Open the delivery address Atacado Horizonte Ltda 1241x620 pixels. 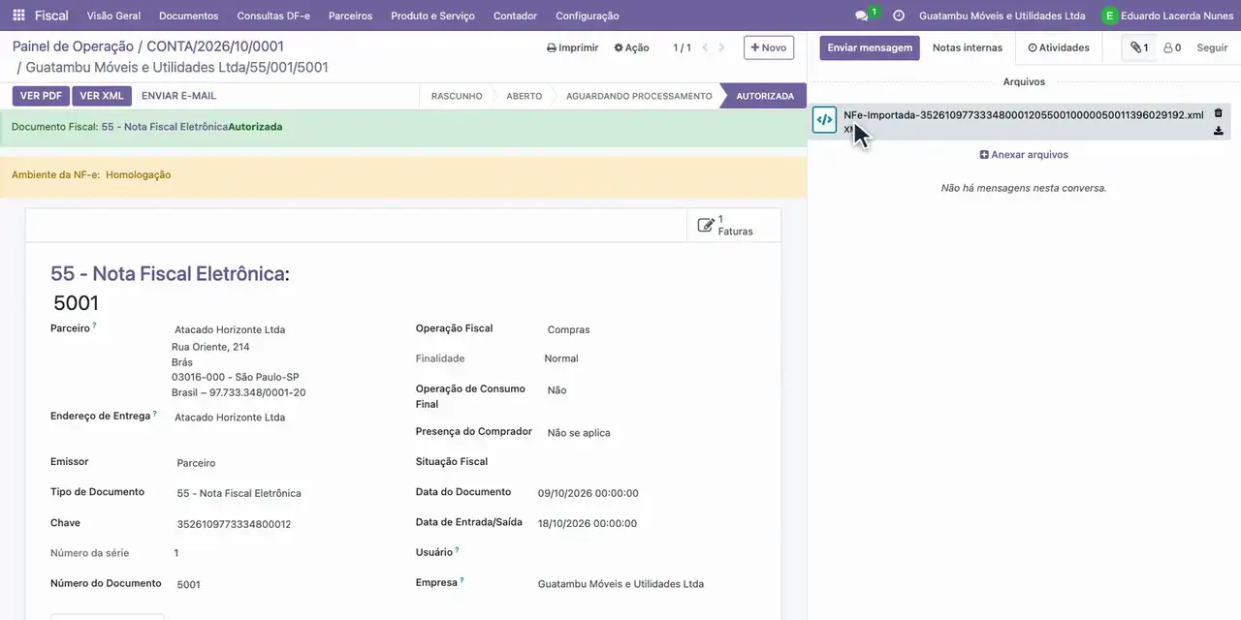(230, 418)
